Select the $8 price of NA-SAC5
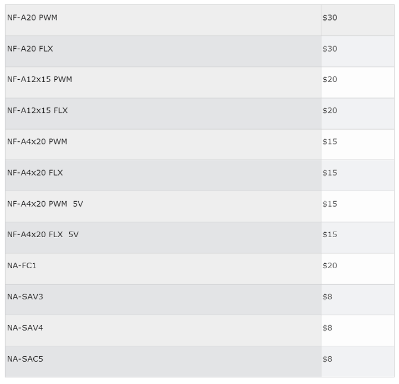This screenshot has height=384, width=399. 328,359
